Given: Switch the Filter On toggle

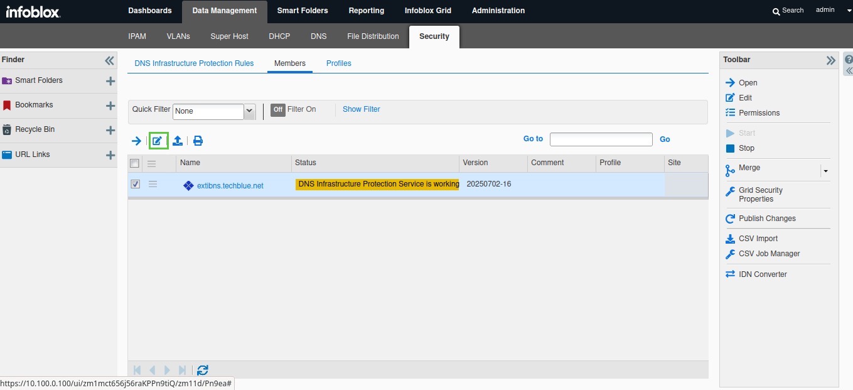Looking at the screenshot, I should click(x=278, y=109).
